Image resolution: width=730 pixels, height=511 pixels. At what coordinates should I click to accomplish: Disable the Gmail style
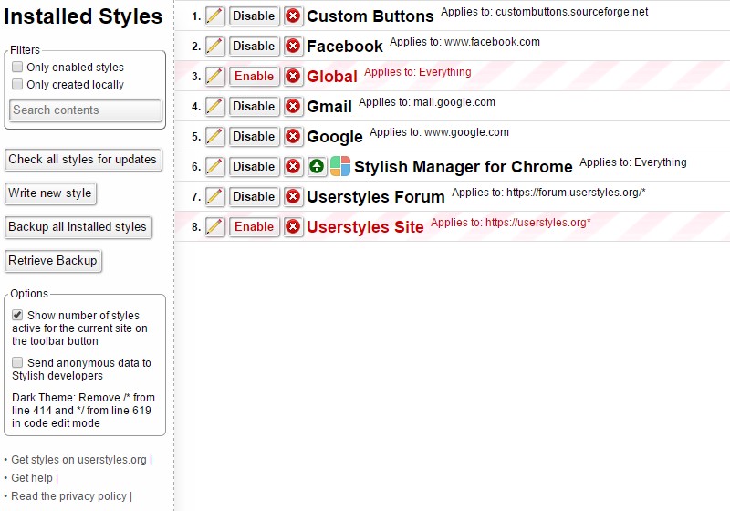tap(254, 107)
